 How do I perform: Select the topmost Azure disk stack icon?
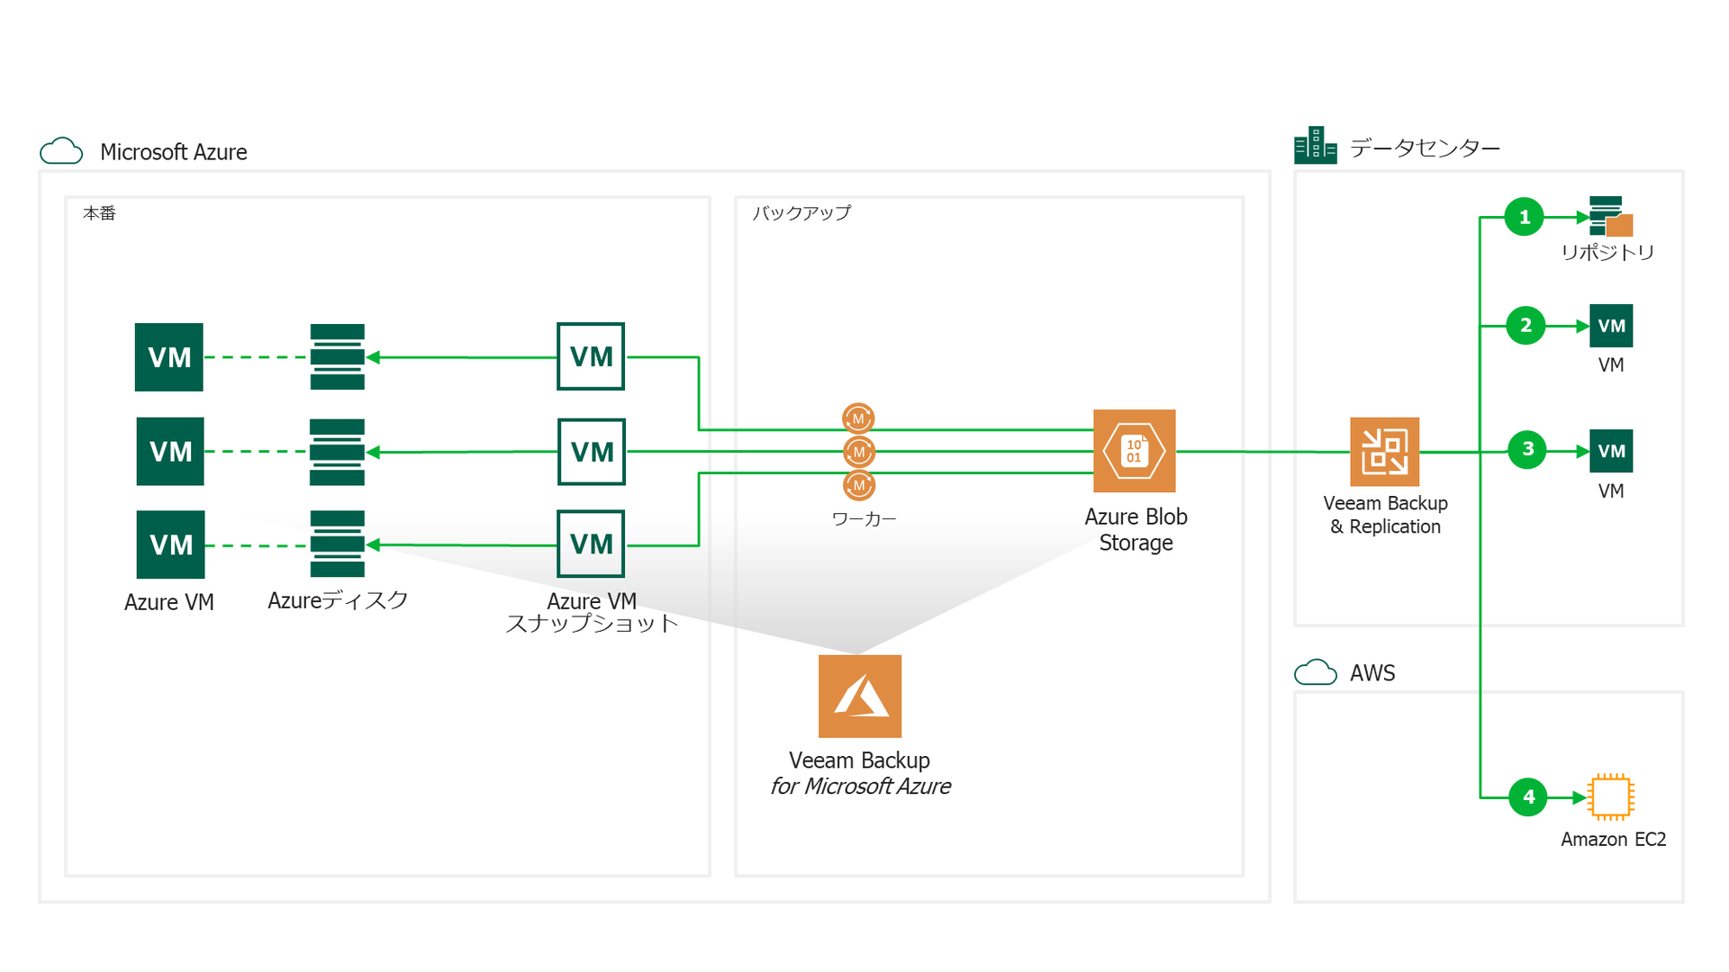pos(338,357)
